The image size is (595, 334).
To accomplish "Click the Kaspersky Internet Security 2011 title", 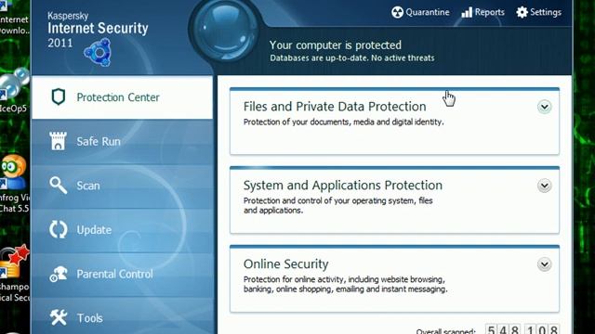I will (x=98, y=30).
